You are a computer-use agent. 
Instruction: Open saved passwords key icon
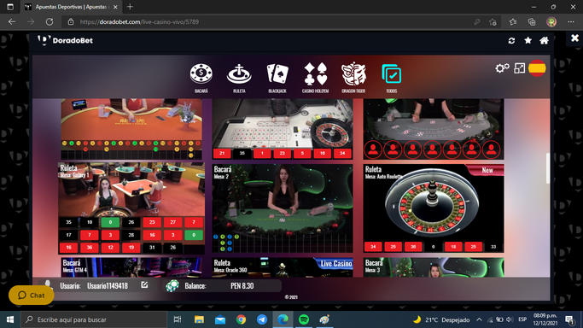(477, 22)
